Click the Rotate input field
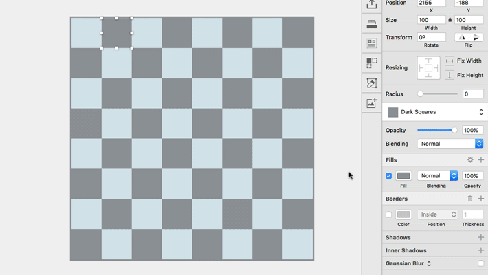 coord(431,37)
